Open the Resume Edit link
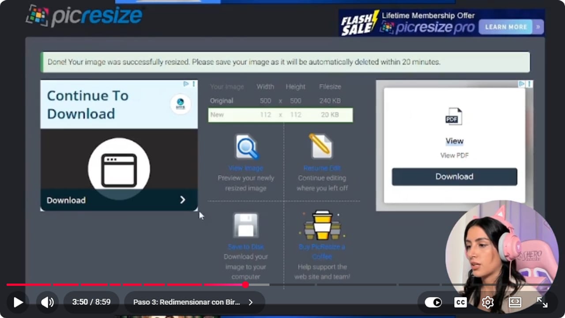The width and height of the screenshot is (565, 318). (x=322, y=168)
